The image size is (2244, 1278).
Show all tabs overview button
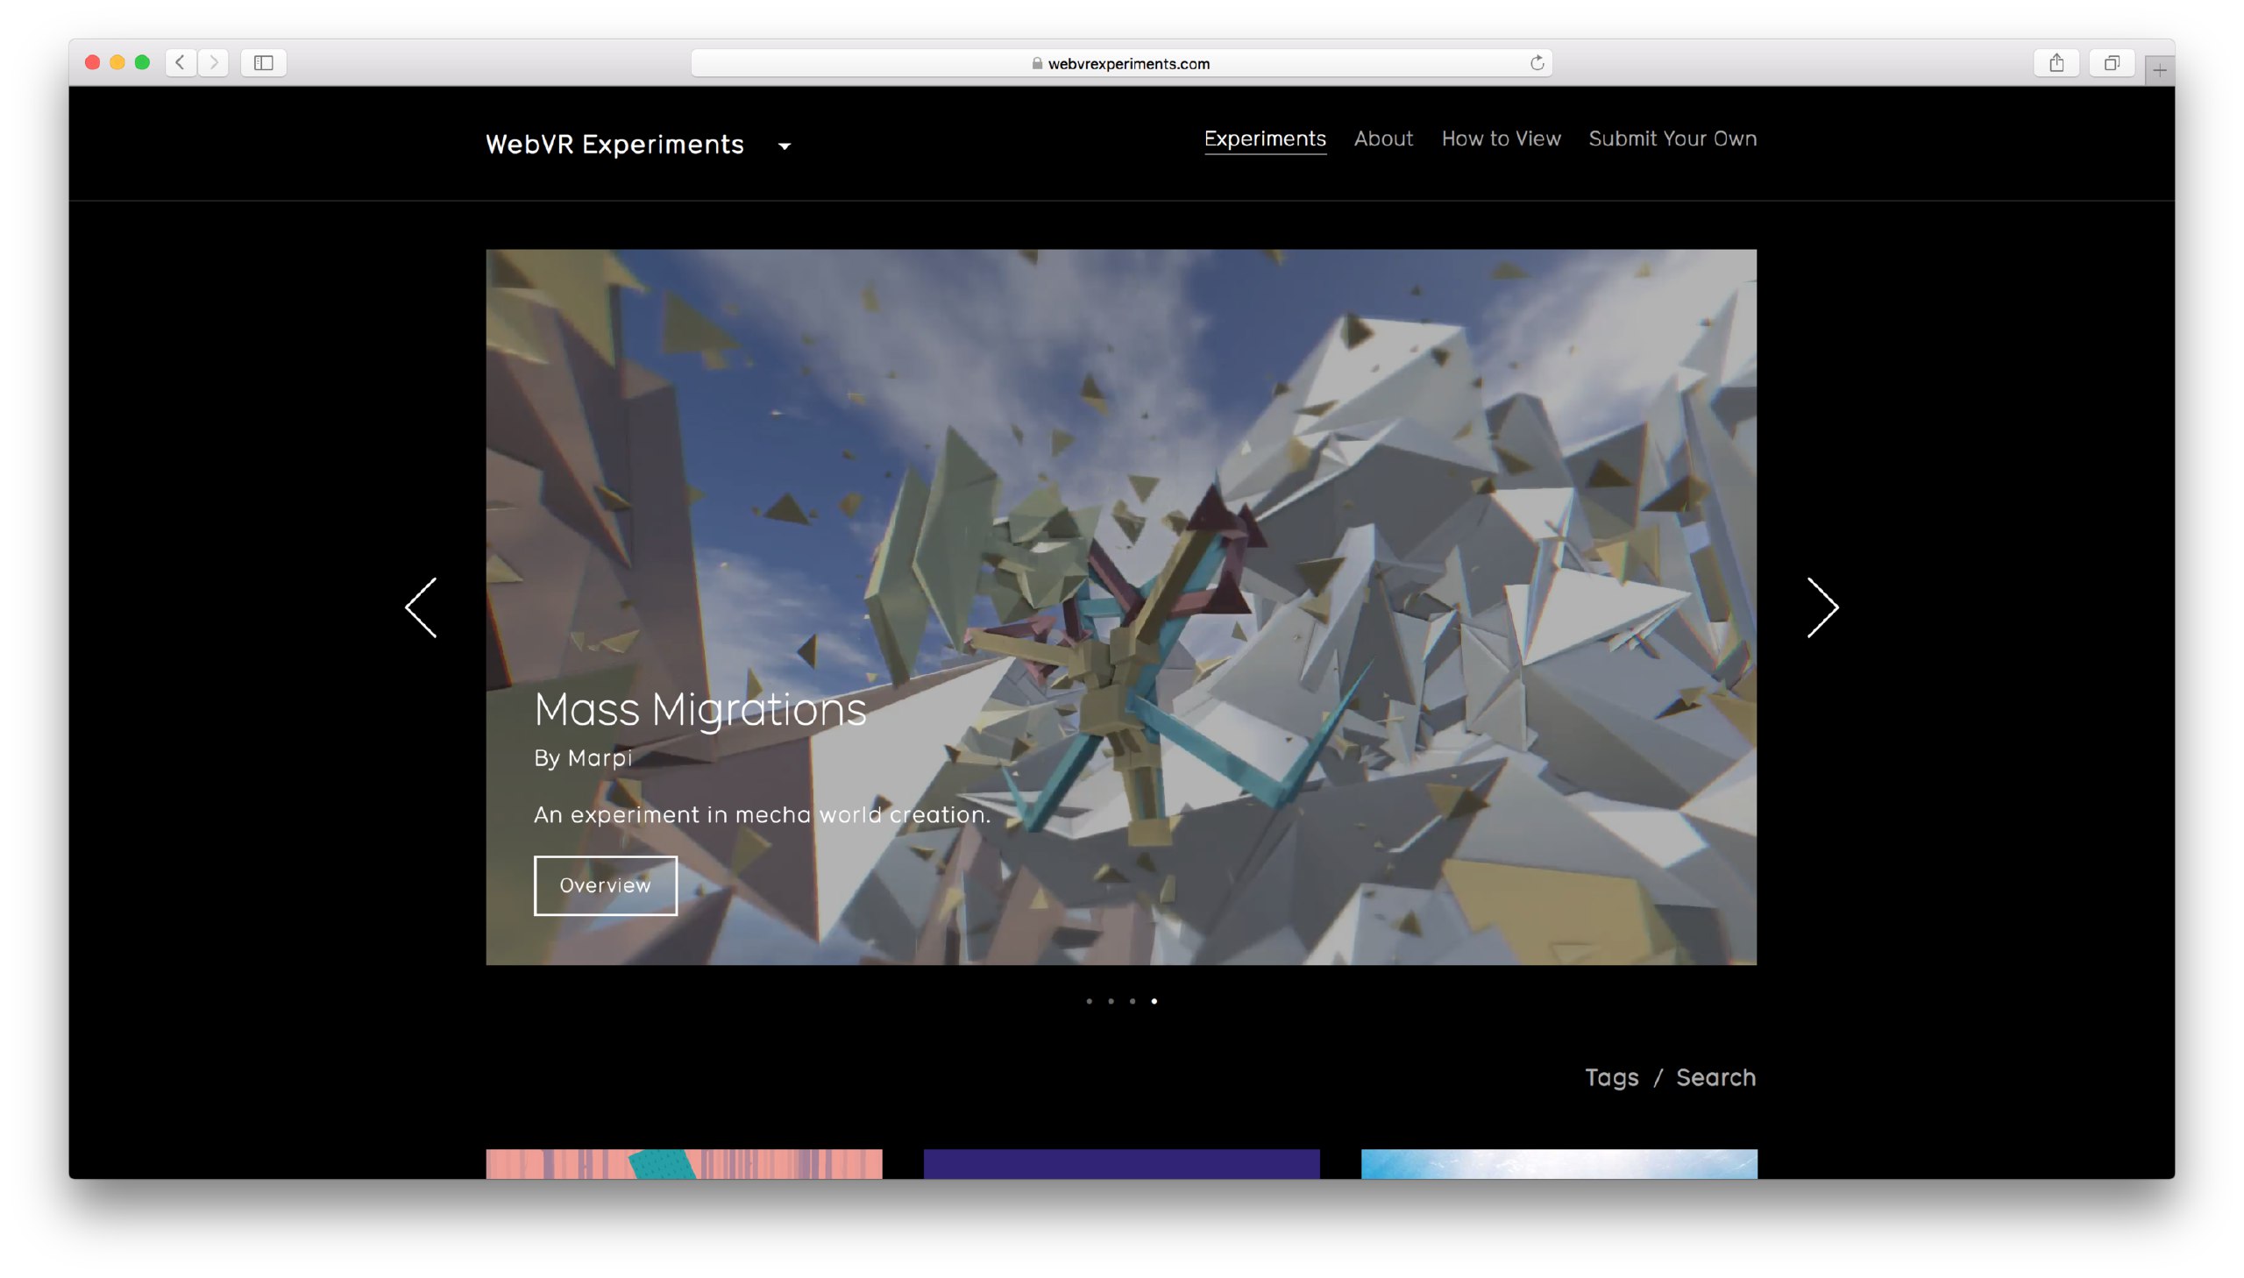tap(2112, 62)
